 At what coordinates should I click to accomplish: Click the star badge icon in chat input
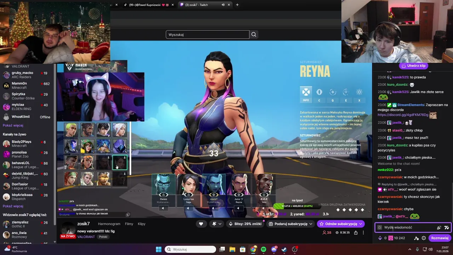(380, 227)
